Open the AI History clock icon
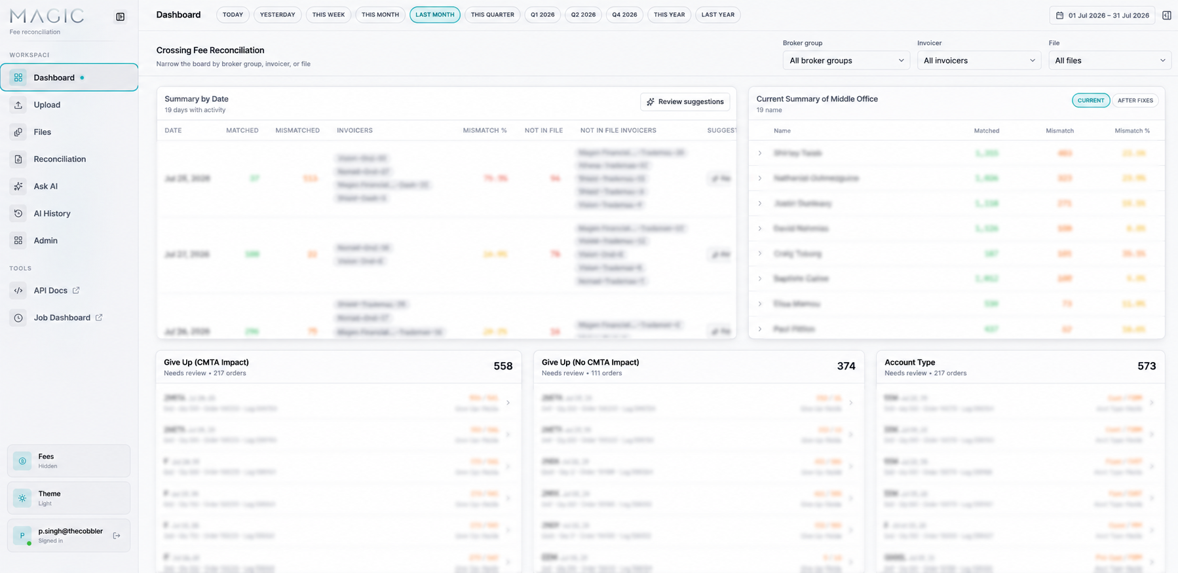1178x573 pixels. [18, 213]
